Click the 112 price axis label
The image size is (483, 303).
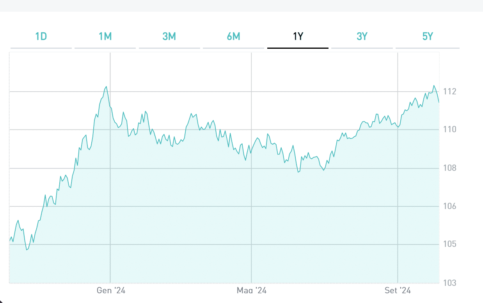tap(451, 92)
